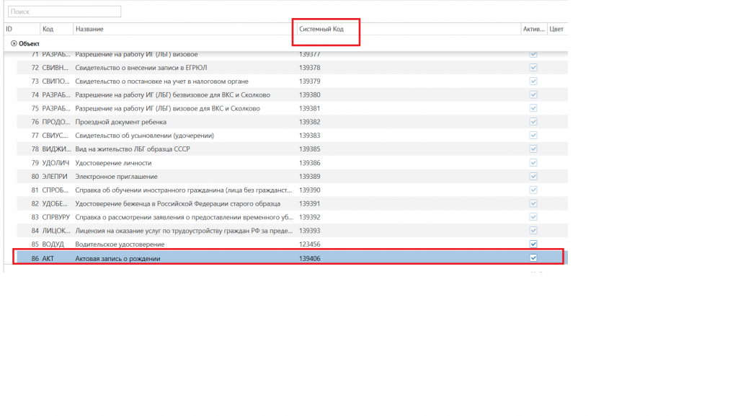Click the code cell СПРВУРУ
Screen dimensions: 738x416
click(56, 218)
